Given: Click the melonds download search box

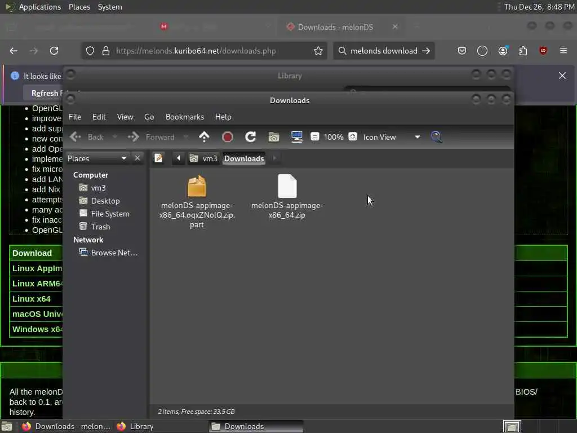Looking at the screenshot, I should [x=384, y=51].
